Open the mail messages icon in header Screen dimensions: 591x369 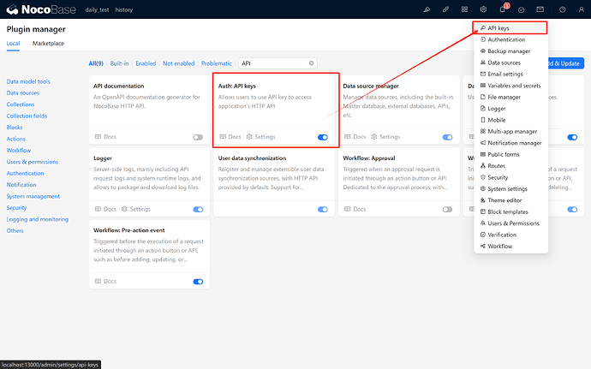pos(540,9)
